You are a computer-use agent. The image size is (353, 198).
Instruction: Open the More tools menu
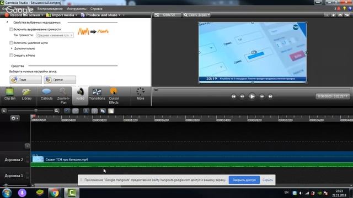tap(141, 94)
